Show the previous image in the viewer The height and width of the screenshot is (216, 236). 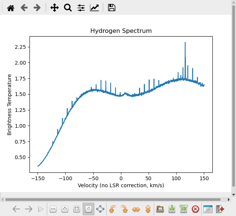16,209
